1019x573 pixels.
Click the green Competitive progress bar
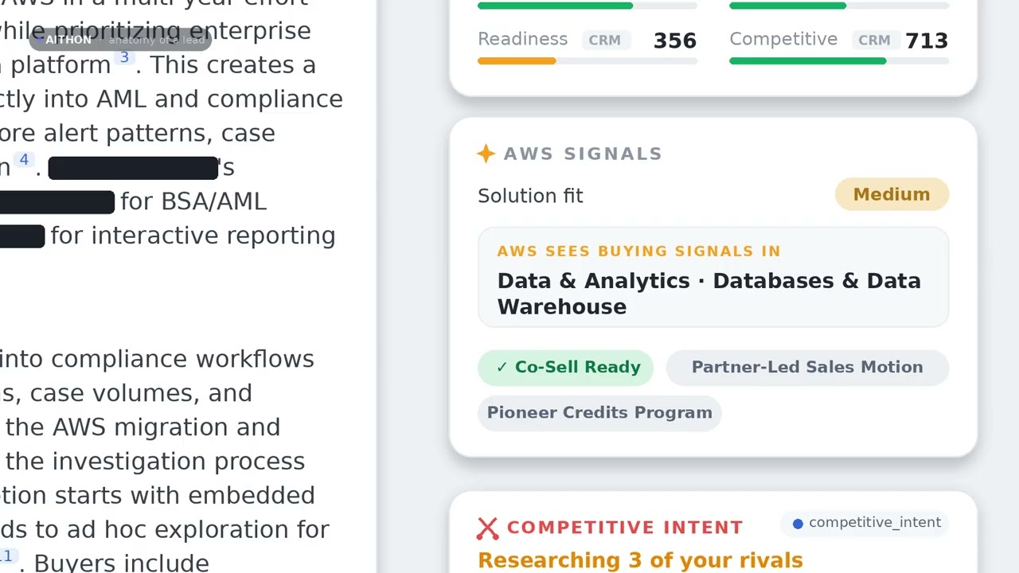coord(807,61)
